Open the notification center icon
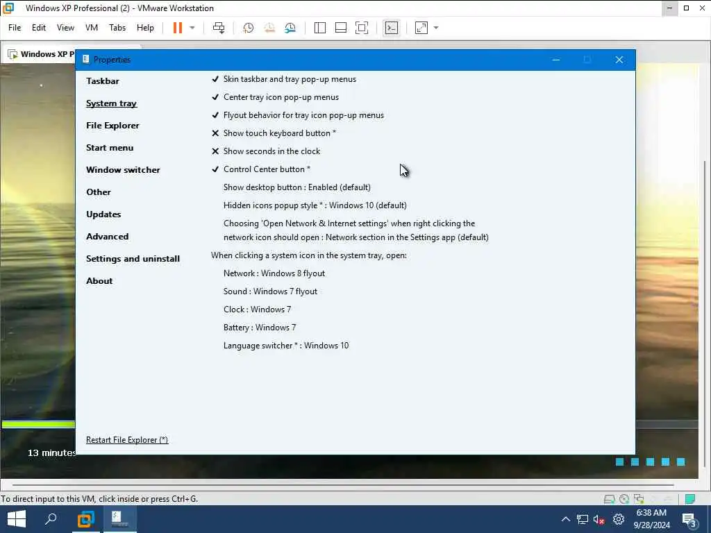The image size is (711, 533). 689,520
